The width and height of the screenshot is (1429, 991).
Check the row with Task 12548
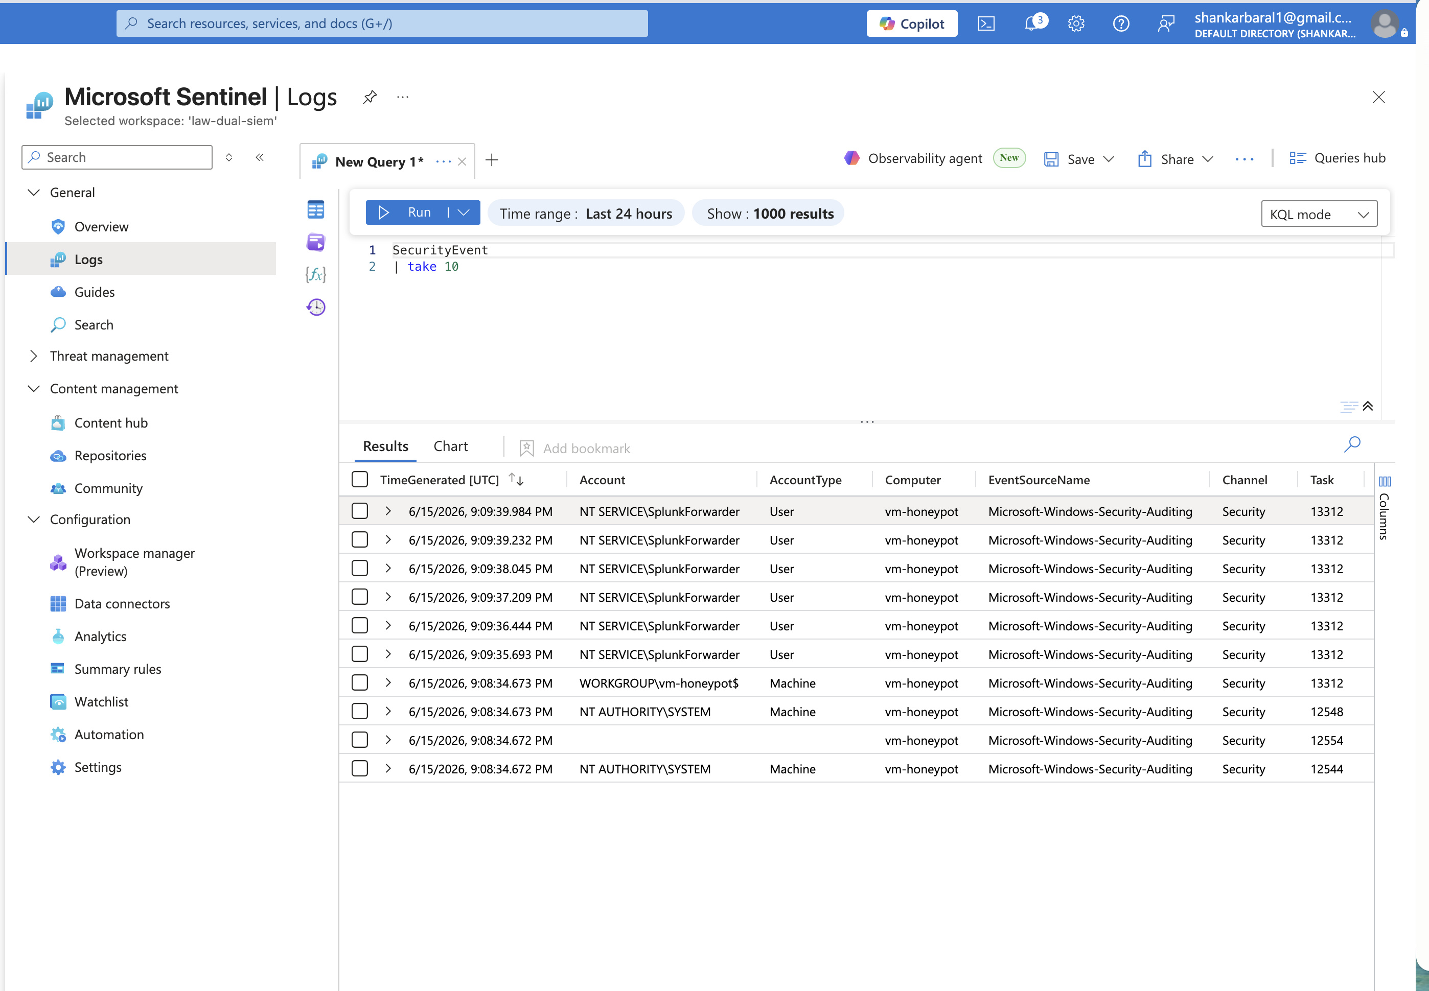(360, 711)
